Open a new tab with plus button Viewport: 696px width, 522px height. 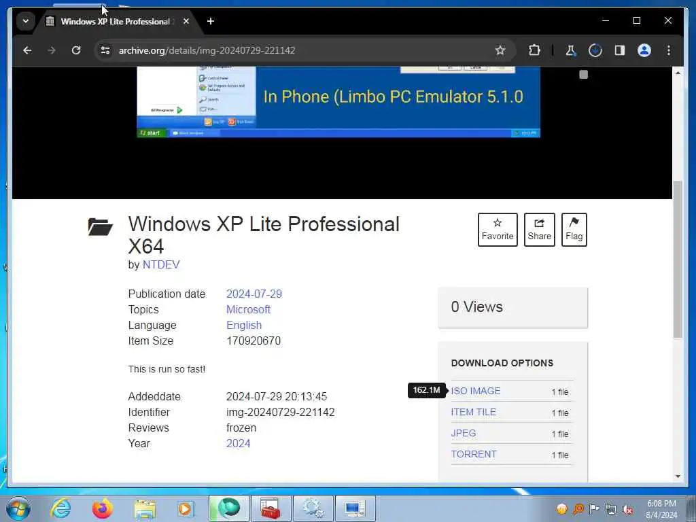click(x=211, y=21)
